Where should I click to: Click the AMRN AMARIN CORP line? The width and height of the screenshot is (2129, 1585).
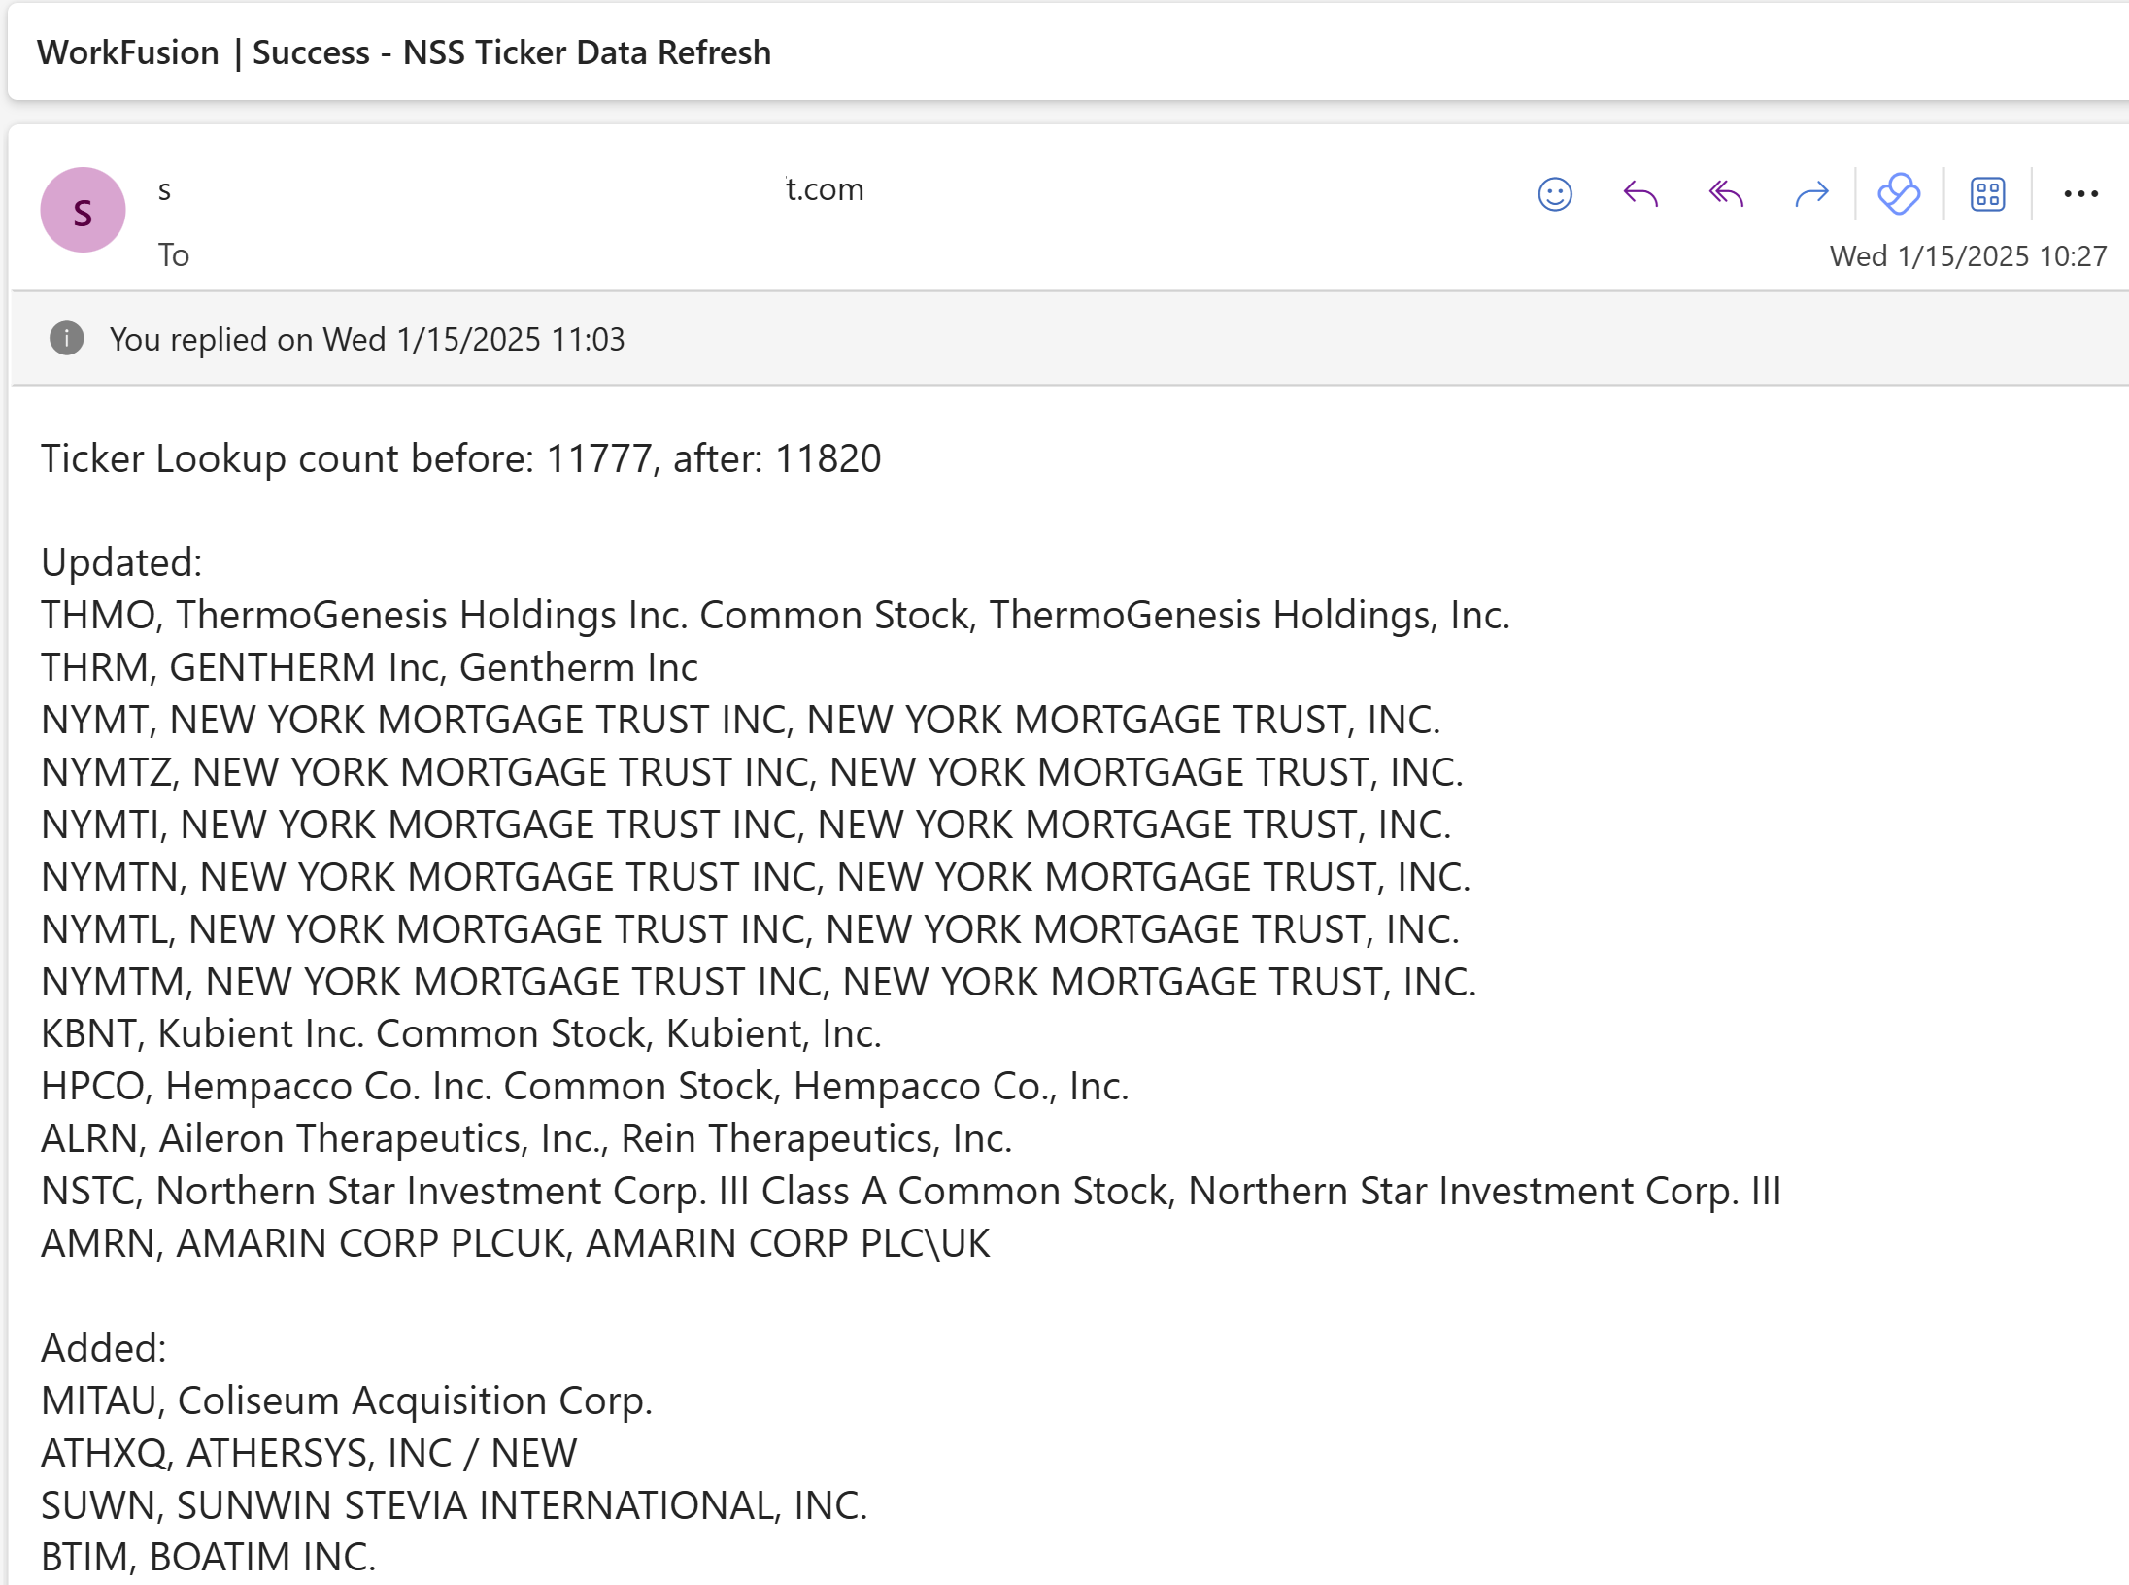click(x=515, y=1243)
